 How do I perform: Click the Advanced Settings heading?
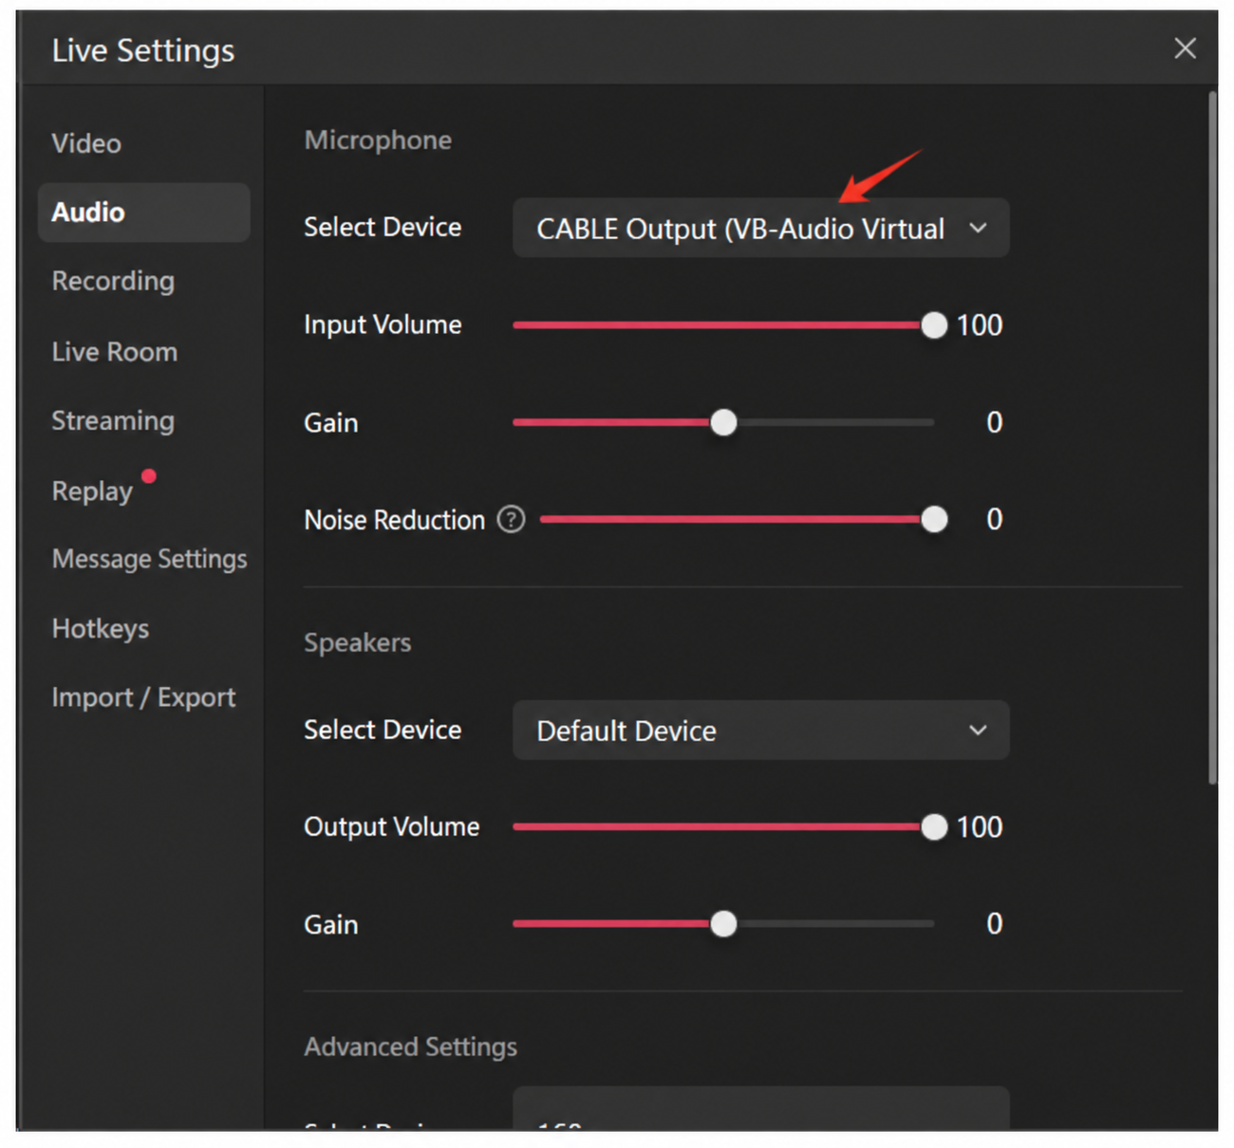(x=410, y=1046)
